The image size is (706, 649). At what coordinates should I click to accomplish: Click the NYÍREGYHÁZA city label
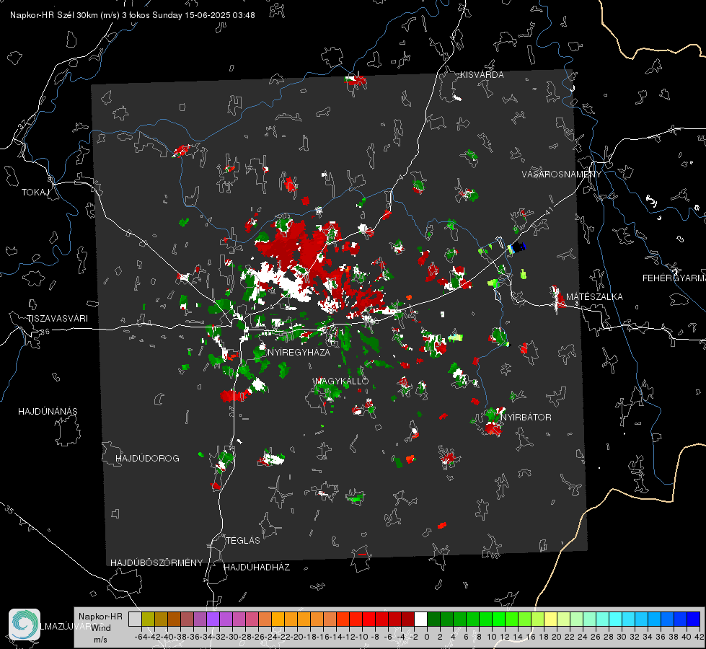tap(299, 352)
